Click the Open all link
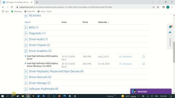175x98 pixels. pyautogui.click(x=28, y=22)
